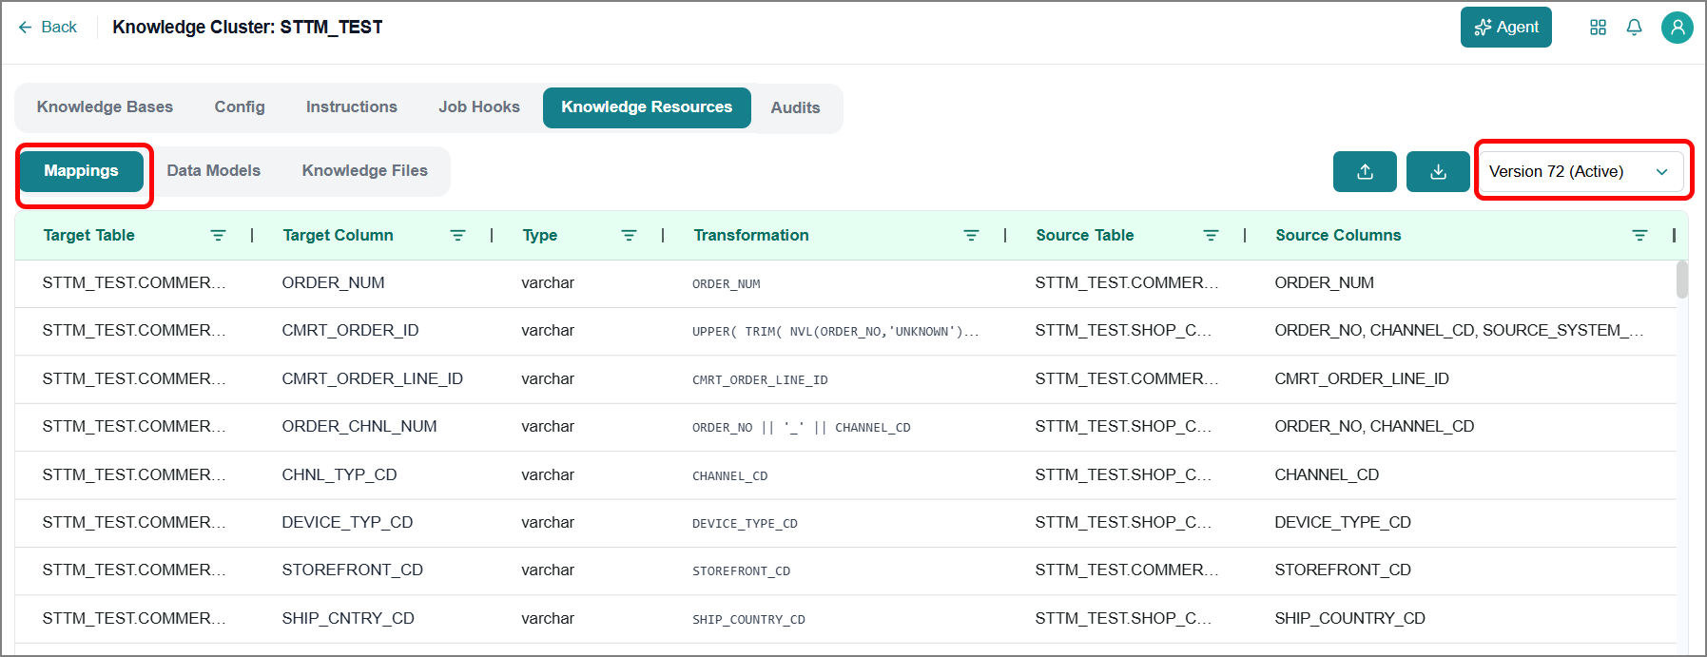Open the Source Columns filter icon

[1639, 235]
